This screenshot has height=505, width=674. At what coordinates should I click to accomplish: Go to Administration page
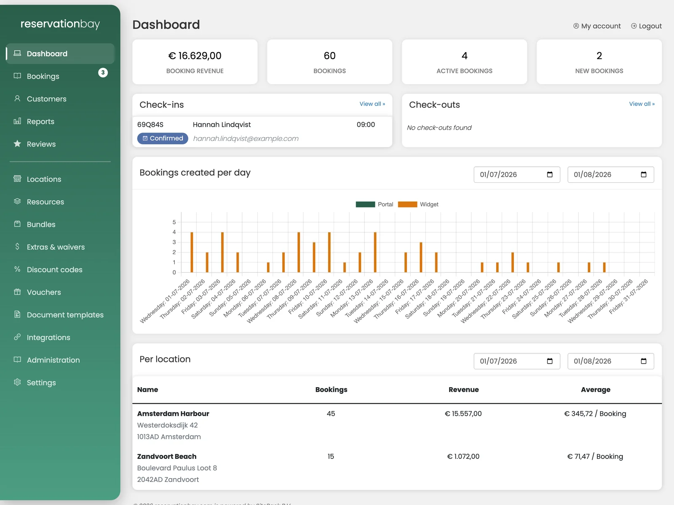coord(60,360)
